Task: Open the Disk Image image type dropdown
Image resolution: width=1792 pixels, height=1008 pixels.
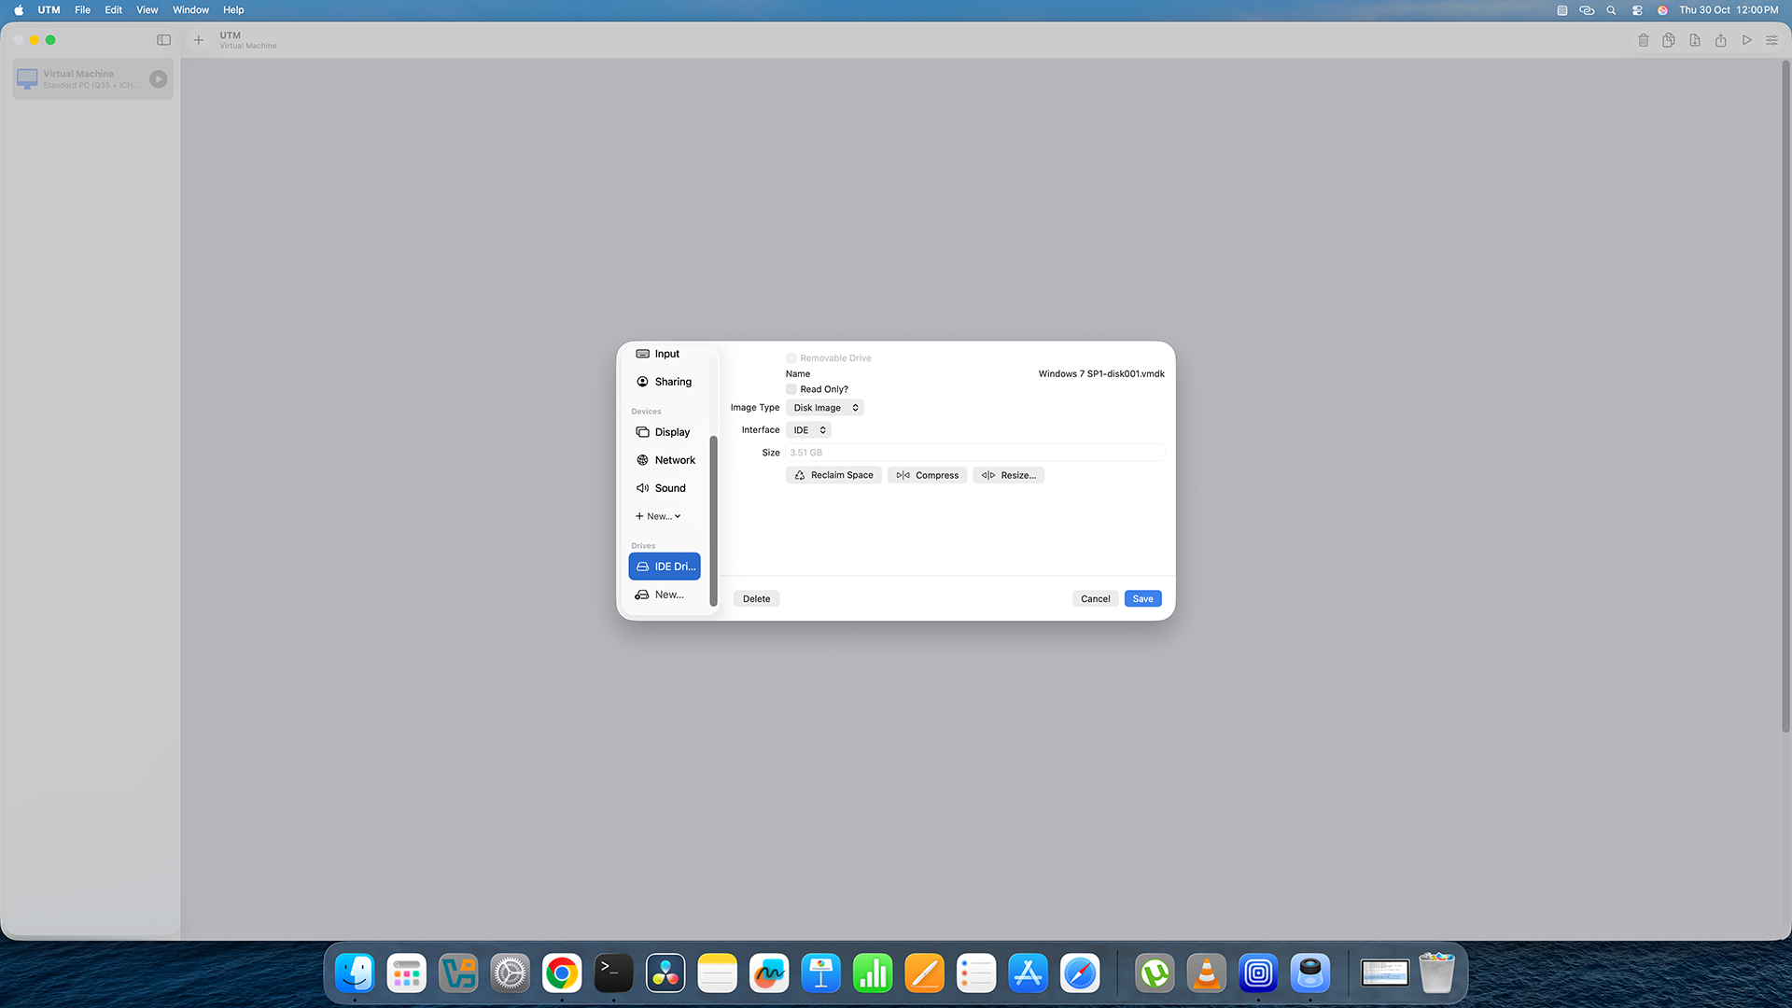Action: click(x=824, y=407)
